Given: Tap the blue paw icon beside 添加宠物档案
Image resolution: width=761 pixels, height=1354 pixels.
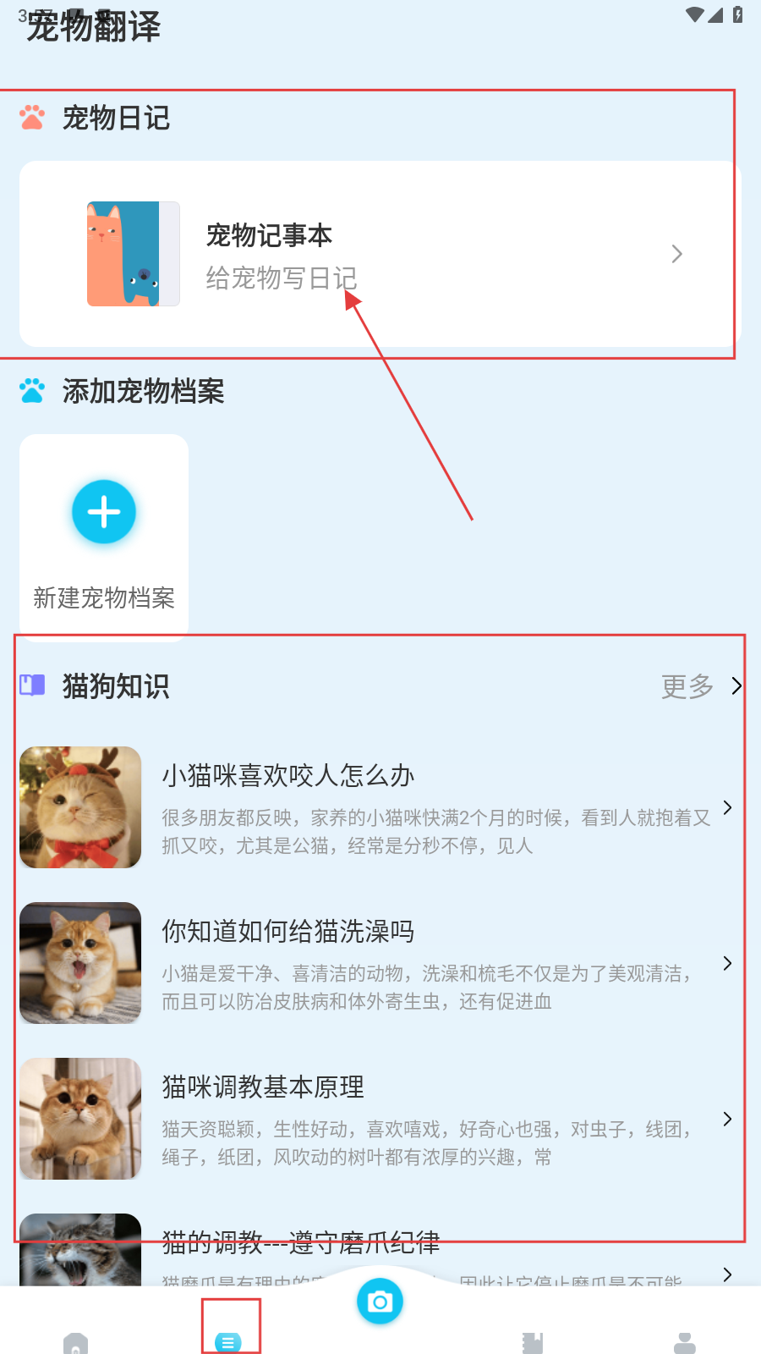Looking at the screenshot, I should 32,391.
